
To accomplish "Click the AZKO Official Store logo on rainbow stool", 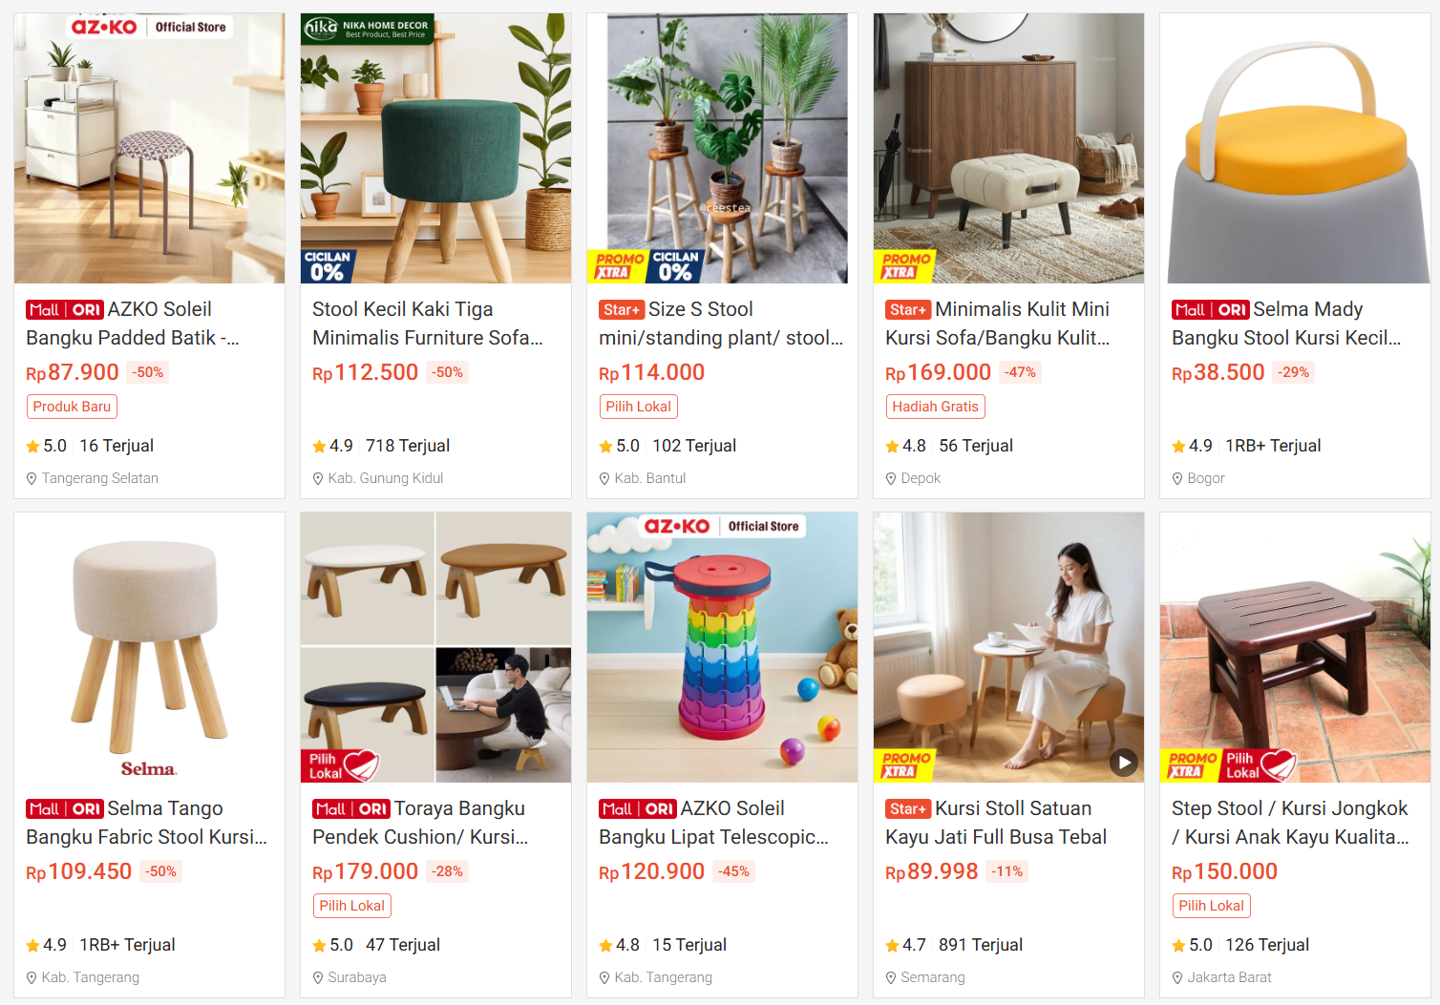I will coord(723,526).
